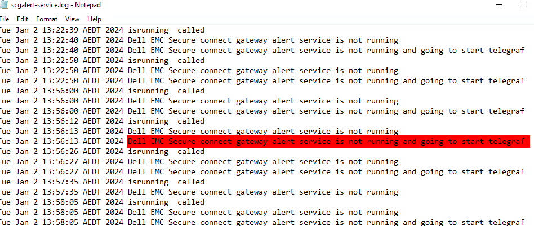Screen dimensions: 534x226
Task: Click 13:56:27 line ending in start telegraf
Action: click(x=262, y=172)
